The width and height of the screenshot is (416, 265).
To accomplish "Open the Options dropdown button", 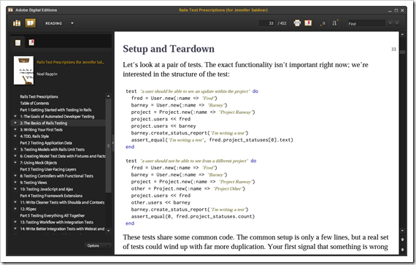I will click(x=98, y=246).
